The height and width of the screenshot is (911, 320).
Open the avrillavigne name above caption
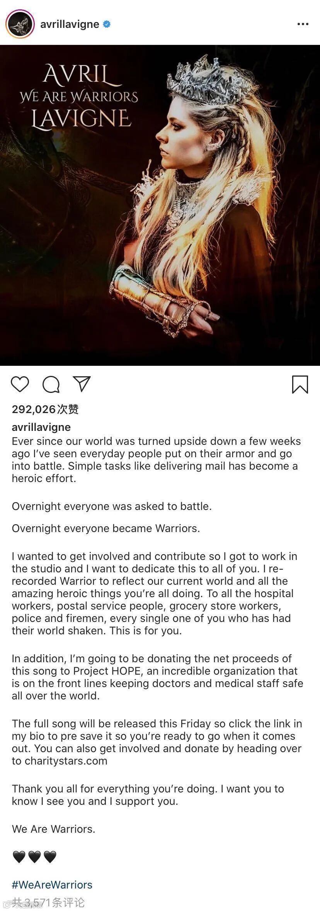41,427
